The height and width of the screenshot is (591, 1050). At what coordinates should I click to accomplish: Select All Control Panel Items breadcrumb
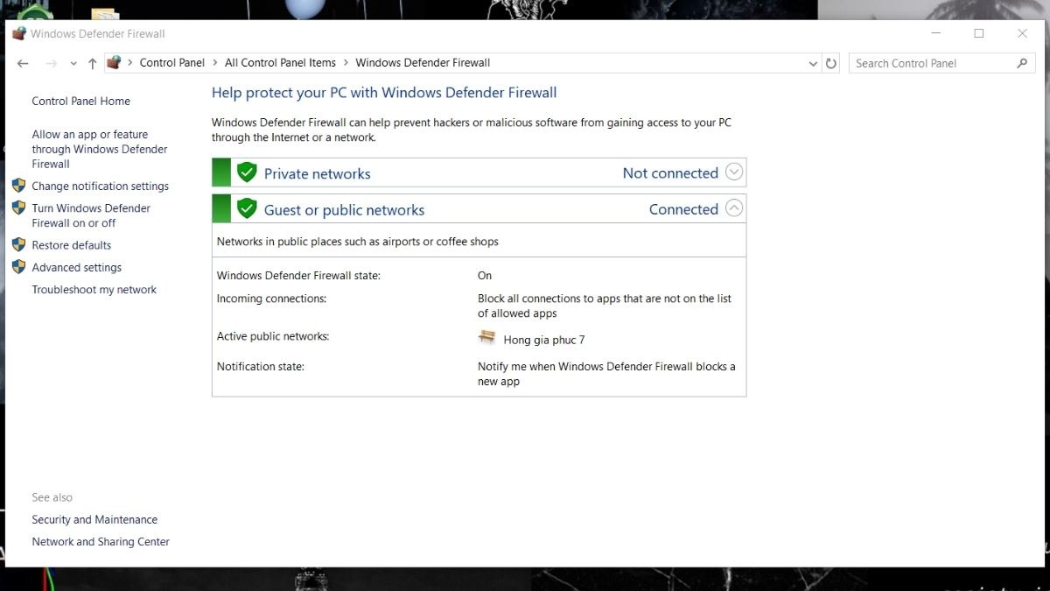280,63
